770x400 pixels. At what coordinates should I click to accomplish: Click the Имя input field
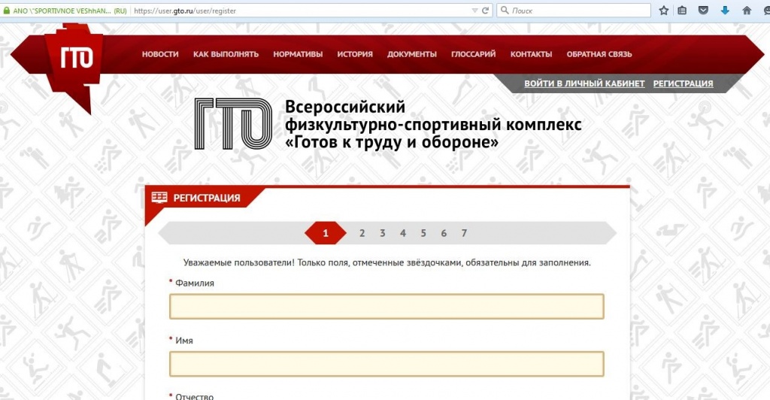pos(387,364)
